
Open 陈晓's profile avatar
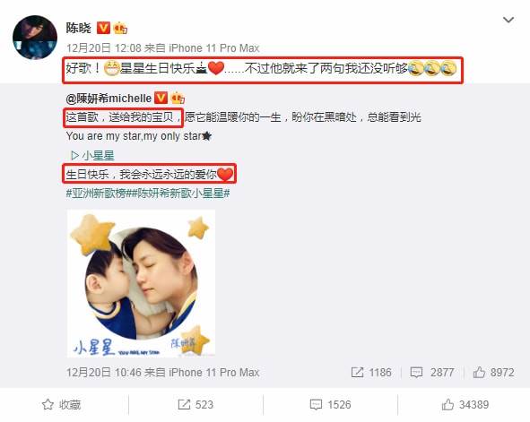point(35,37)
